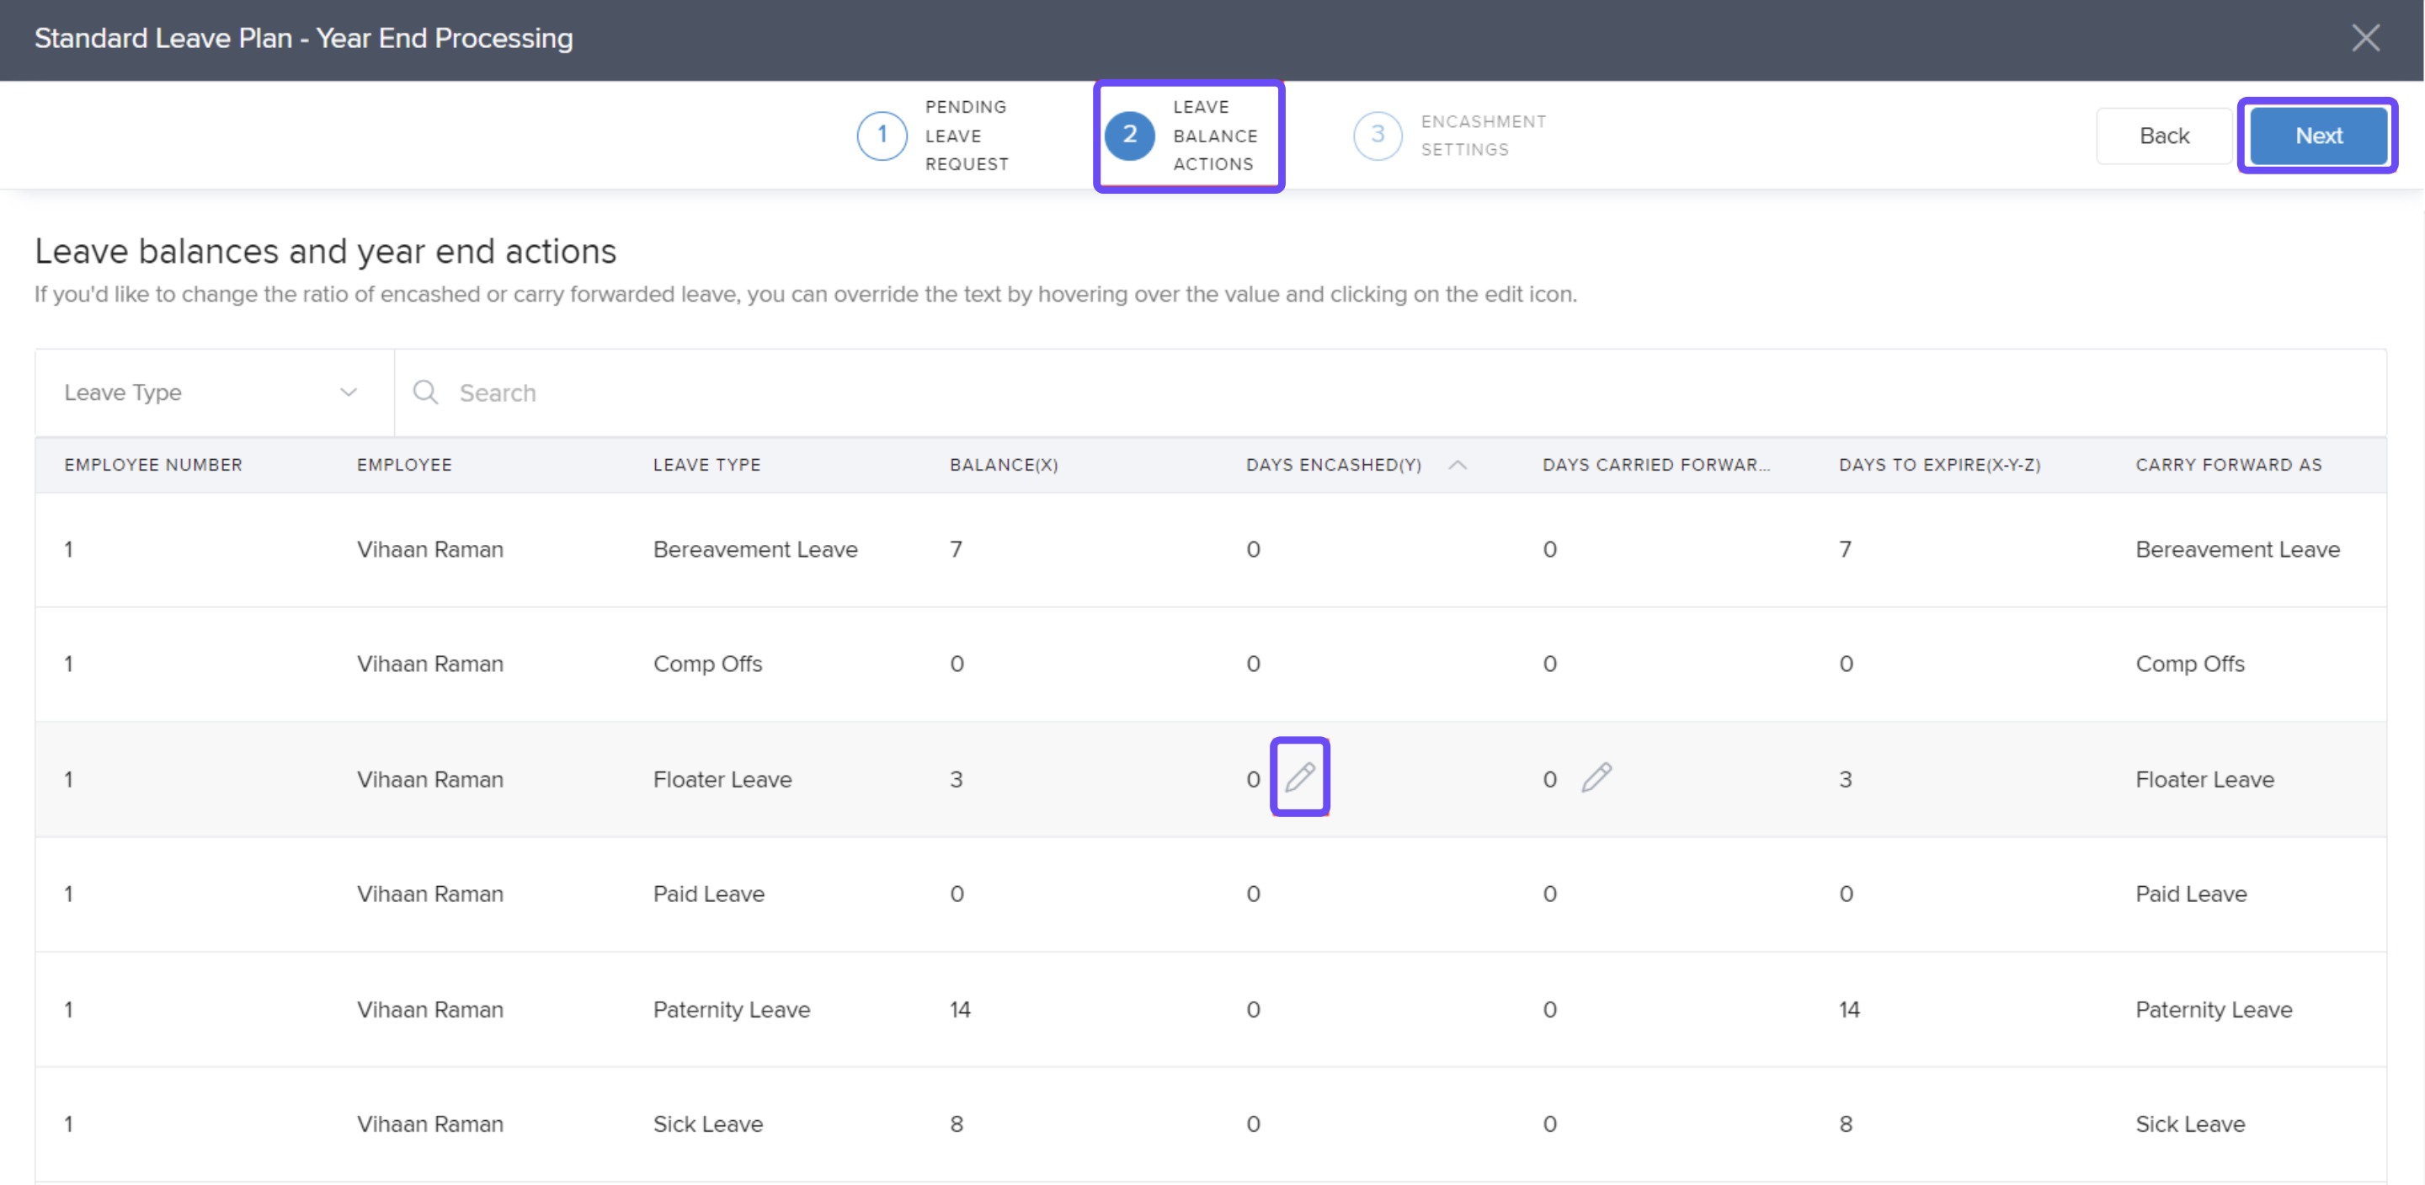
Task: Close the Year End Processing dialog
Action: (x=2364, y=38)
